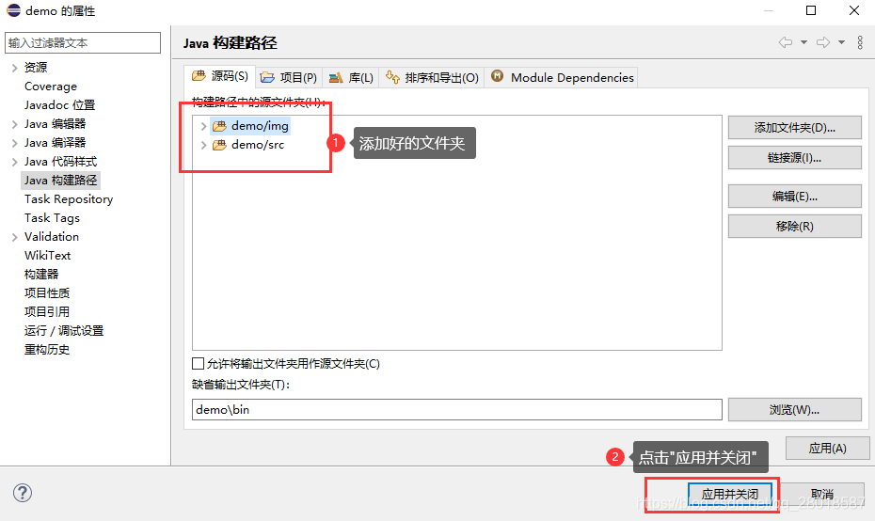Click the 应用(A) button
Viewport: 875px width, 521px height.
click(828, 448)
